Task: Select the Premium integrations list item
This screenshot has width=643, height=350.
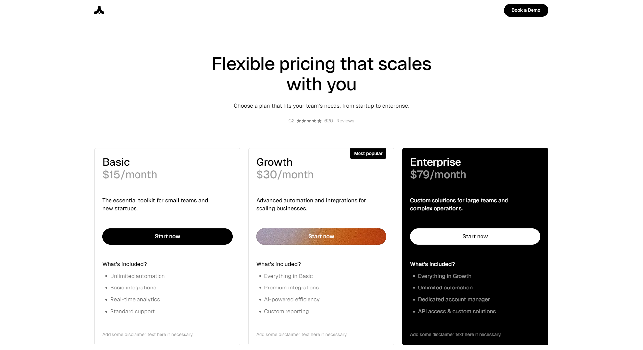Action: pyautogui.click(x=291, y=288)
